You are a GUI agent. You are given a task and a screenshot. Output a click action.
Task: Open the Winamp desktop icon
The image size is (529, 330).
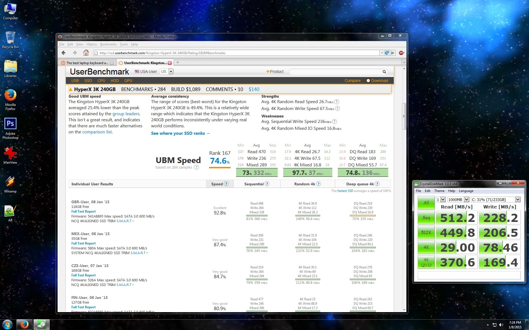(10, 184)
